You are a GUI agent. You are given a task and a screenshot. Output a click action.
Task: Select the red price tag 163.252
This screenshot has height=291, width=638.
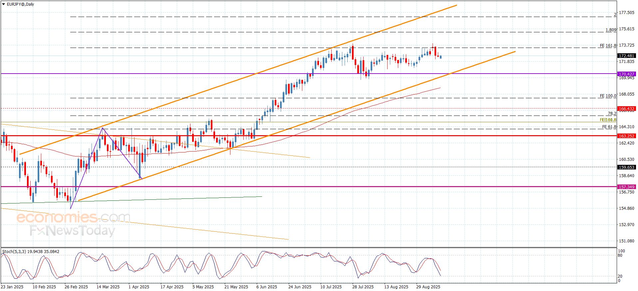626,136
